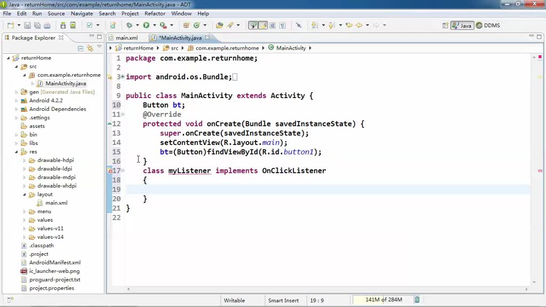
Task: Expand the gen folder
Action: pyautogui.click(x=17, y=92)
